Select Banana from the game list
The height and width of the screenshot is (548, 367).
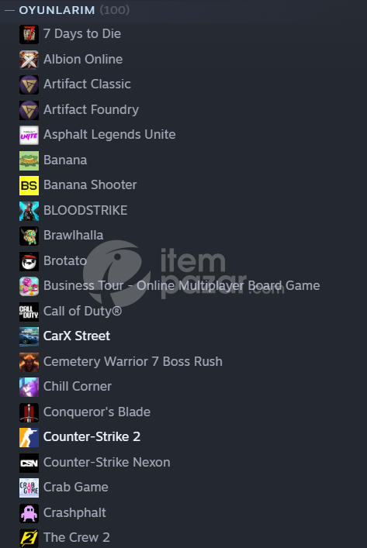(65, 160)
